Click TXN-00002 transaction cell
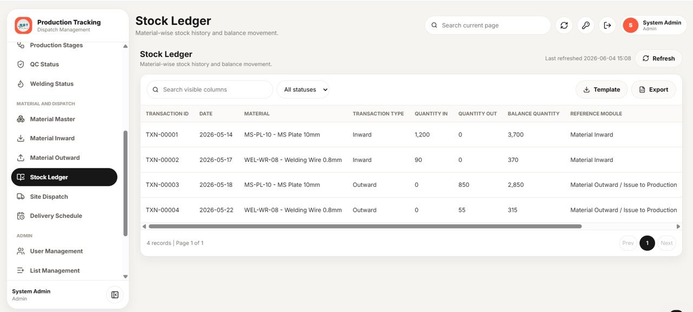693x312 pixels. point(162,160)
